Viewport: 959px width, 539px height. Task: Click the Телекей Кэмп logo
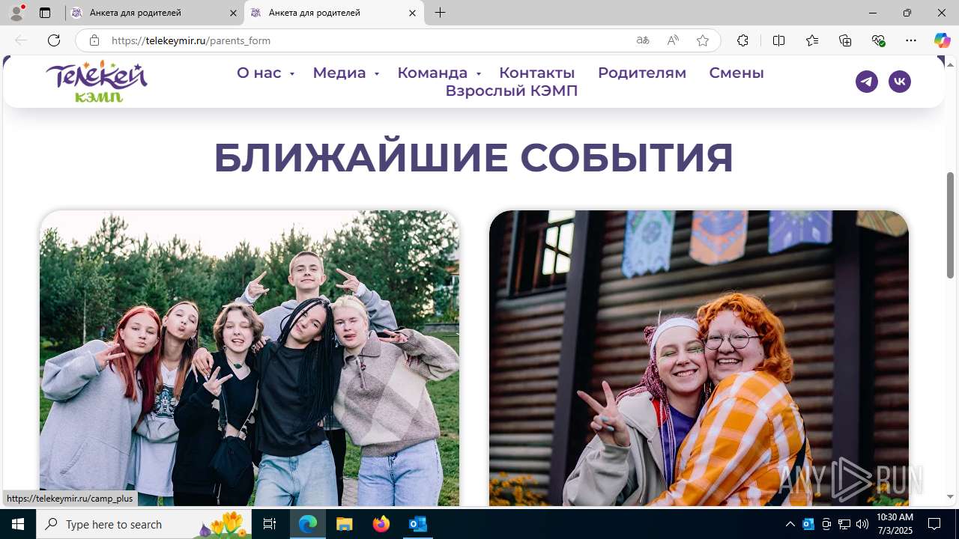coord(97,81)
